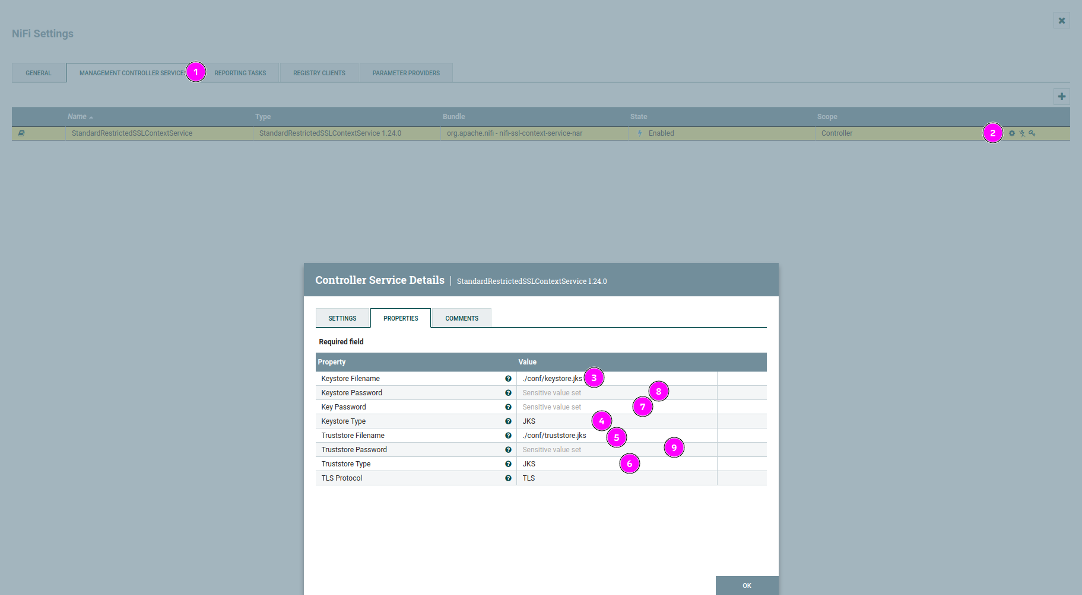Image resolution: width=1082 pixels, height=595 pixels.
Task: Switch to the General tab
Action: click(x=39, y=73)
